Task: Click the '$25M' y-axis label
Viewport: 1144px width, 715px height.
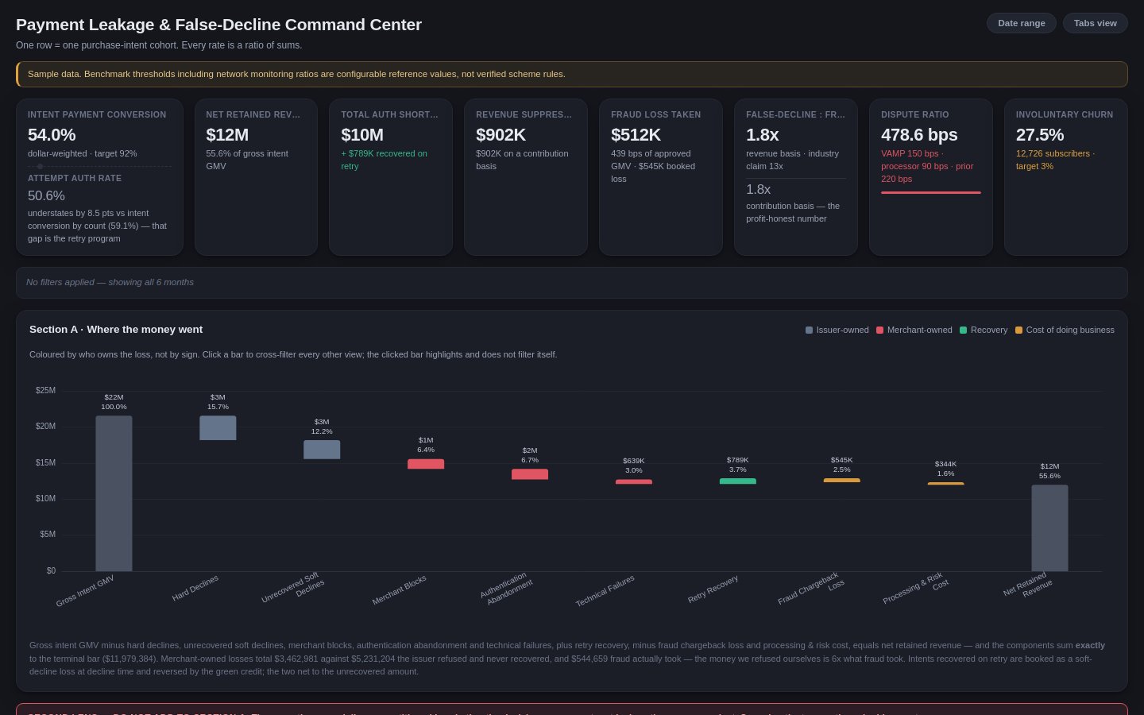Action: (45, 391)
